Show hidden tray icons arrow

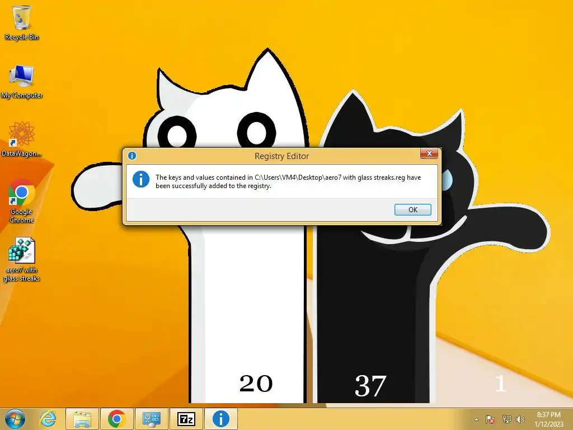pyautogui.click(x=476, y=419)
